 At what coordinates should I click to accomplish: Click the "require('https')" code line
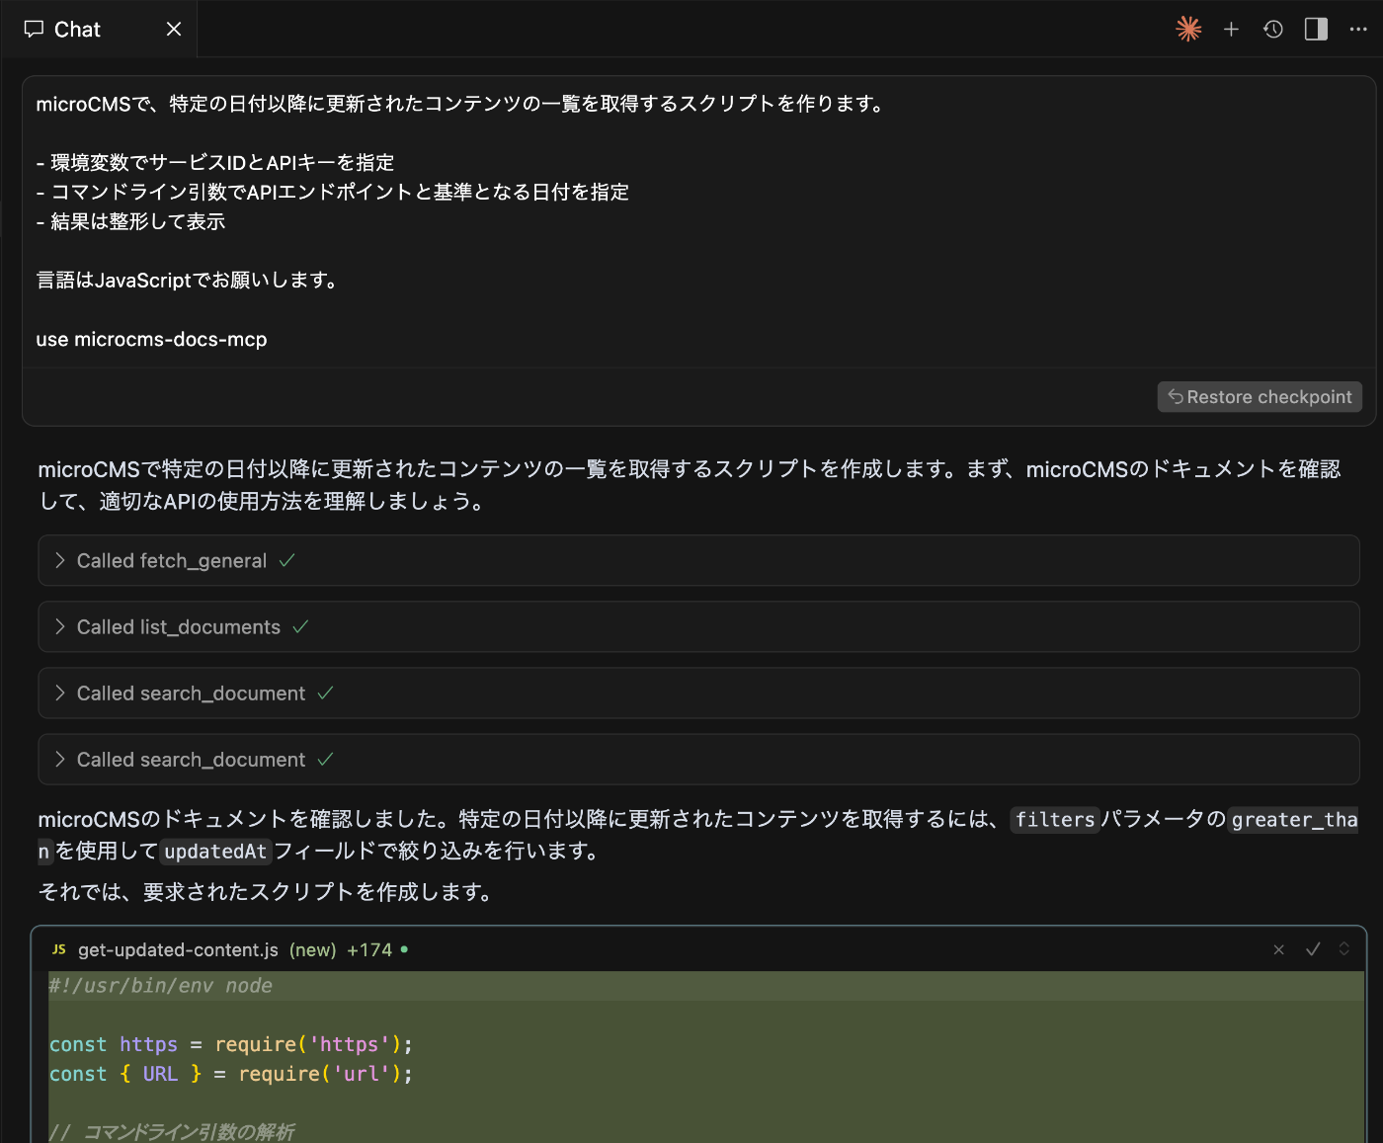[x=231, y=1045]
